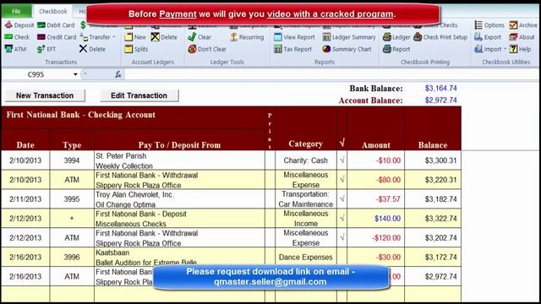Select the EFT transaction icon
Image resolution: width=541 pixels, height=304 pixels.
(x=41, y=49)
